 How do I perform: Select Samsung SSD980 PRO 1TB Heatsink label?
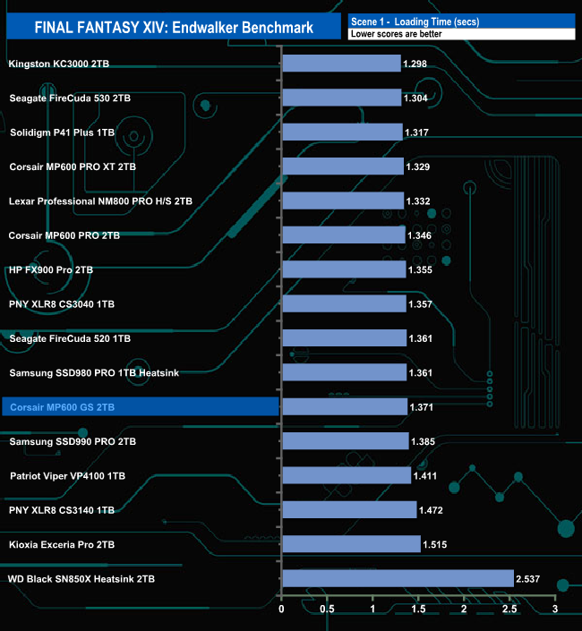coord(94,372)
